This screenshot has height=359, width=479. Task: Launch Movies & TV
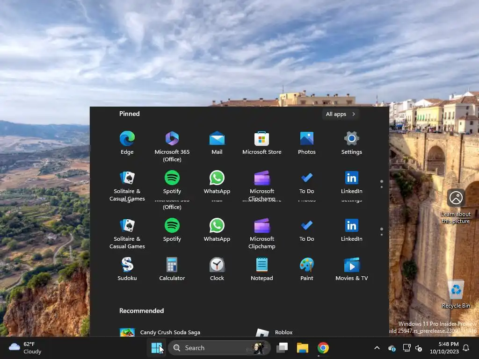[352, 269]
